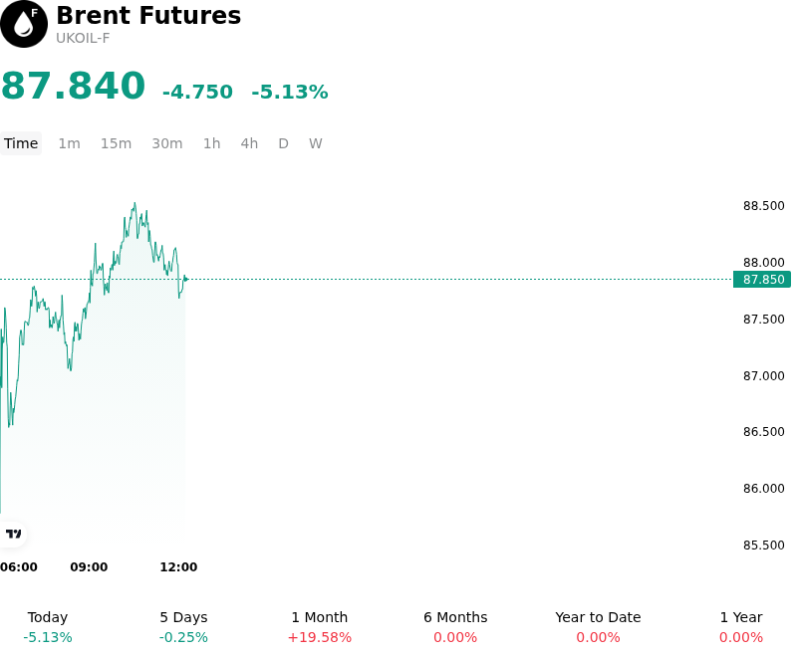This screenshot has height=657, width=797.
Task: Switch chart to 4h interval
Action: [249, 143]
